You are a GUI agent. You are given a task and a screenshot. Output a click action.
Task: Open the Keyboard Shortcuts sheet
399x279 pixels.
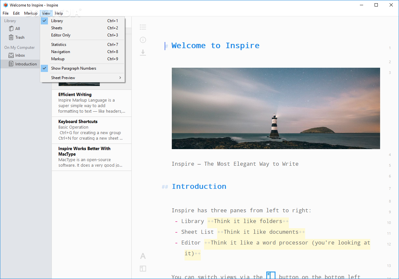pos(92,130)
